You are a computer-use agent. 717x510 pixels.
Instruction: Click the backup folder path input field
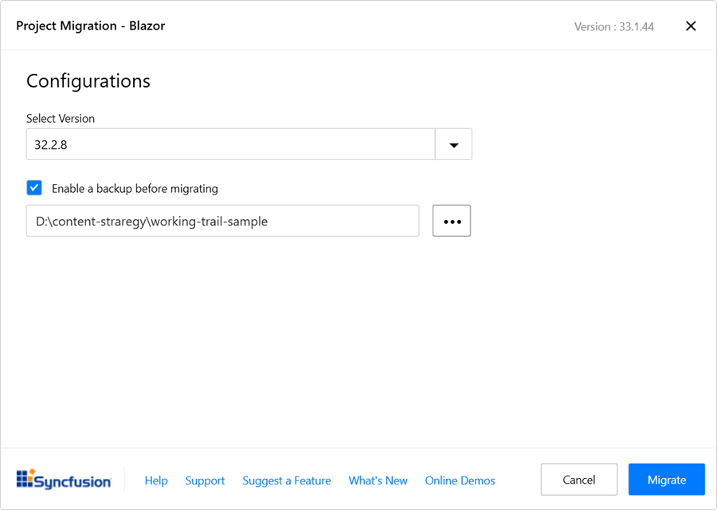tap(223, 221)
